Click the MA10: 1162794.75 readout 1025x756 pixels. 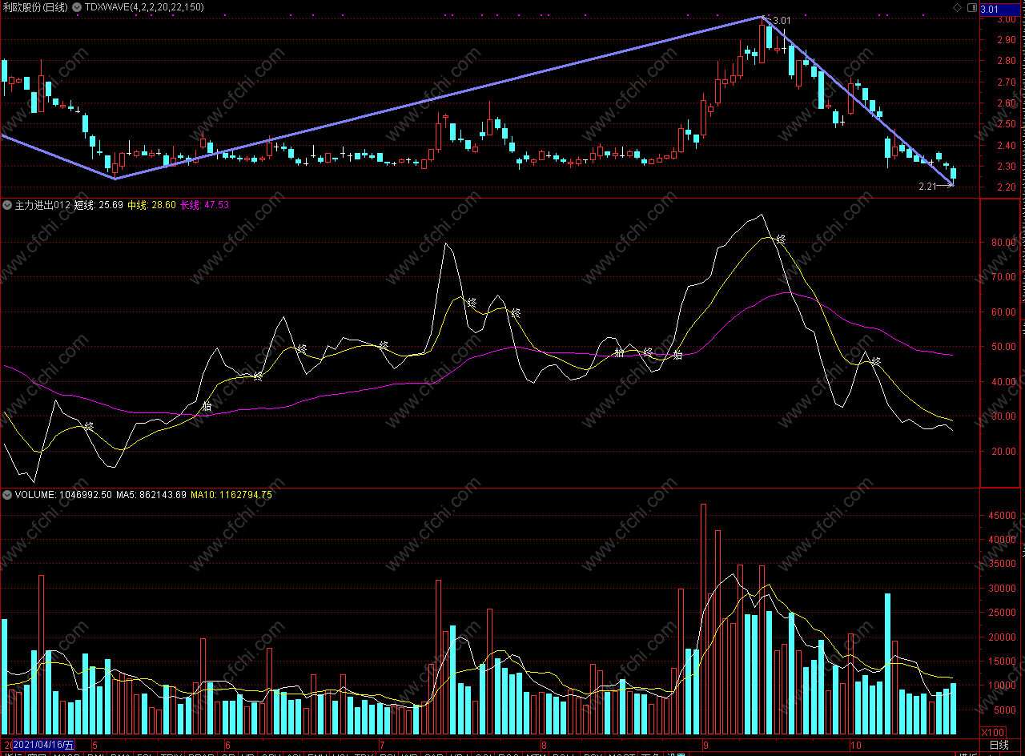tap(231, 495)
